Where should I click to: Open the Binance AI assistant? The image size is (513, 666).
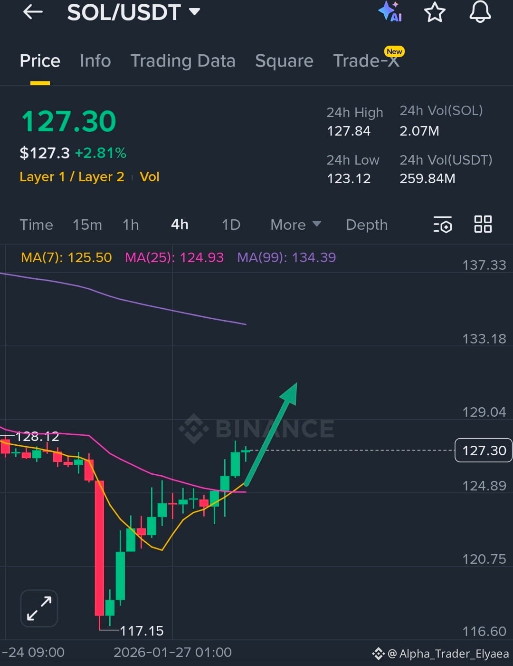tap(390, 12)
